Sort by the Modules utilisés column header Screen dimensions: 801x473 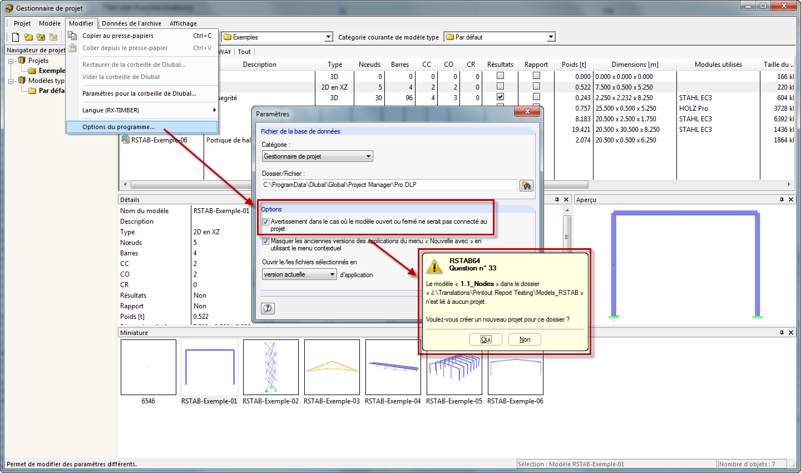[718, 65]
